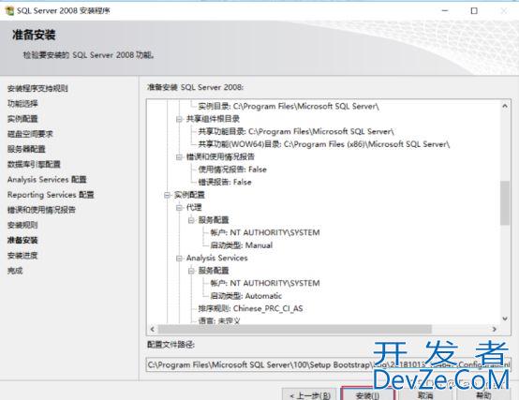Select Reporting Services 配置 step in sidebar
Viewport: 519px width, 400px height.
[x=51, y=195]
